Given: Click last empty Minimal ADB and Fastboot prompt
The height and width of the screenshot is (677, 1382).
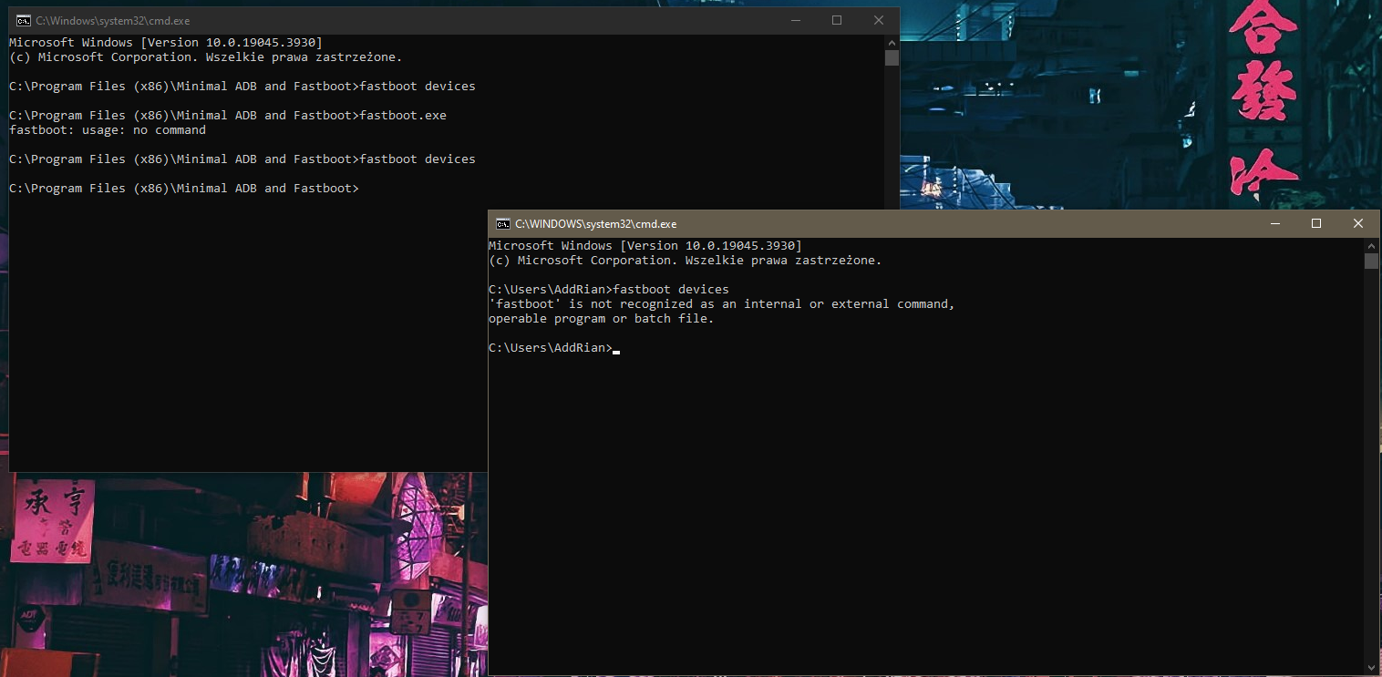Looking at the screenshot, I should pos(184,189).
